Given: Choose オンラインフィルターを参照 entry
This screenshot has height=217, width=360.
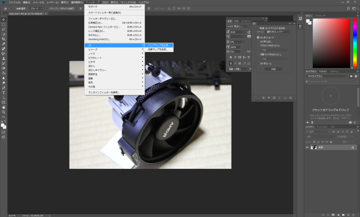Looking at the screenshot, I should coord(114,93).
